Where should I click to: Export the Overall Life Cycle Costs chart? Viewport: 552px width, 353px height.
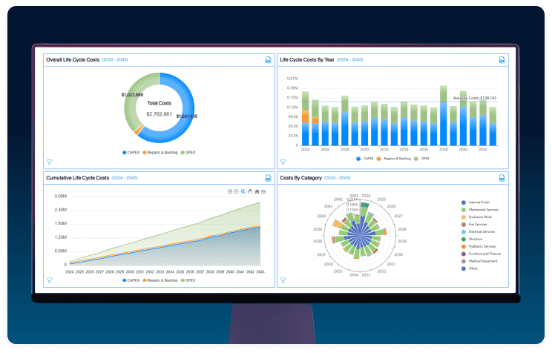[x=268, y=60]
